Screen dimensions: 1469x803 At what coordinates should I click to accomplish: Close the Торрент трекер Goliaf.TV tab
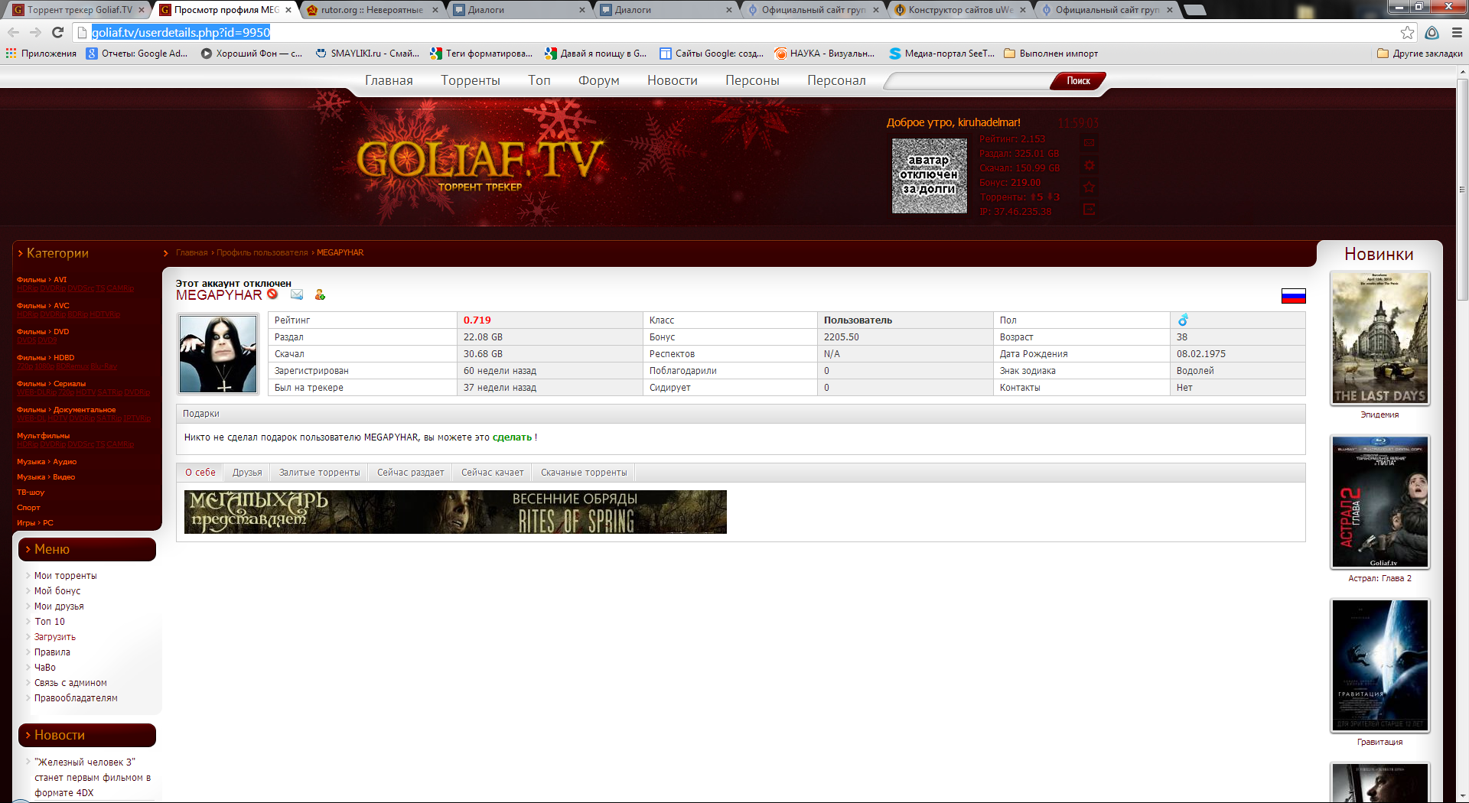click(142, 10)
